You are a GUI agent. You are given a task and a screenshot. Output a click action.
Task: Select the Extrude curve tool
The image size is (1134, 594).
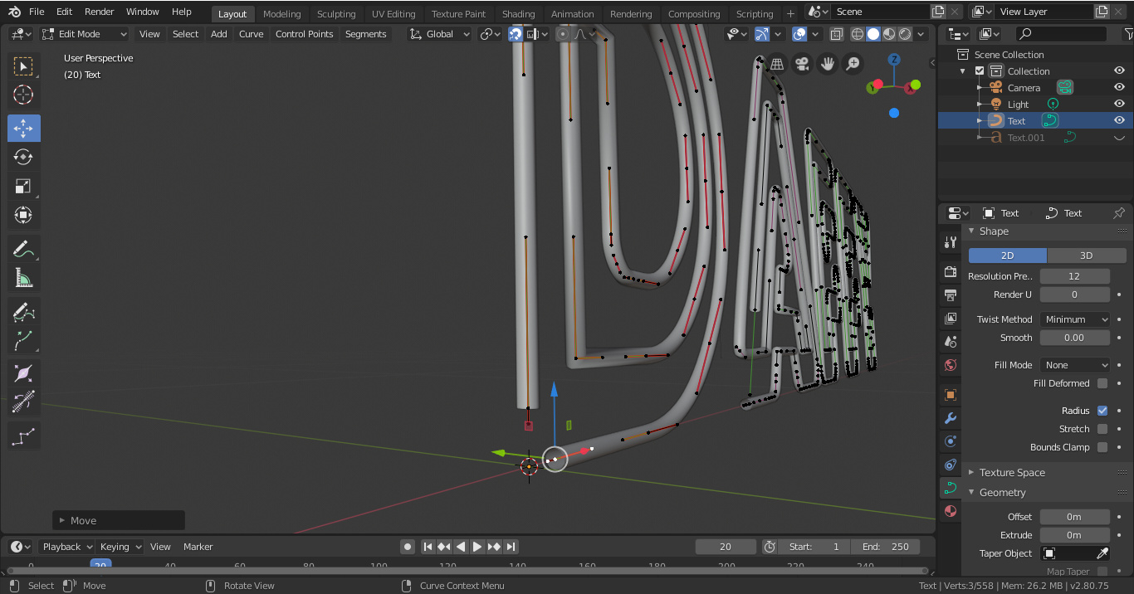coord(23,340)
